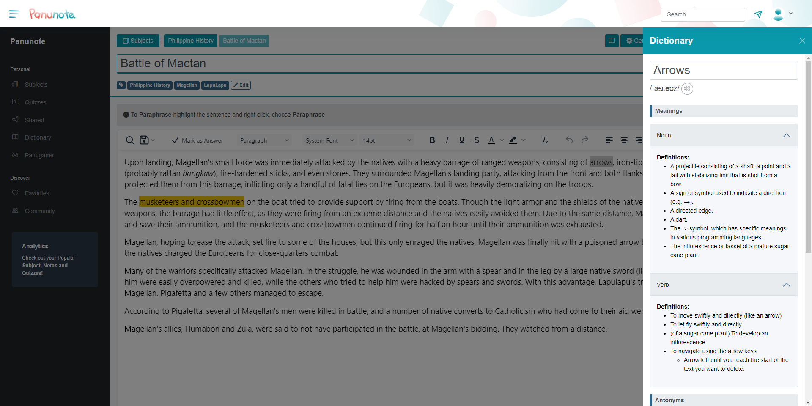The width and height of the screenshot is (812, 406).
Task: Click the tag icon
Action: click(121, 85)
